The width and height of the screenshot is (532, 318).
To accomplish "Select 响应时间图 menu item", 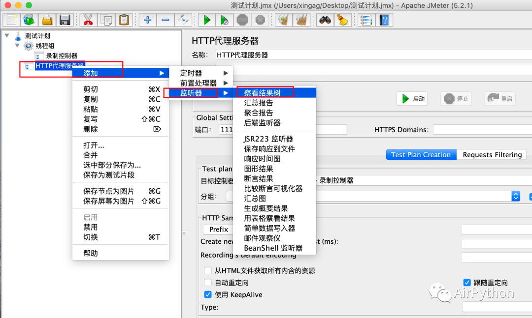I will coord(275,159).
